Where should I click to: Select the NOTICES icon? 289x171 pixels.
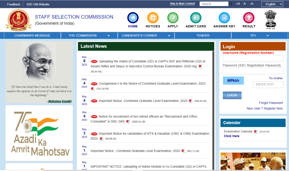[153, 17]
